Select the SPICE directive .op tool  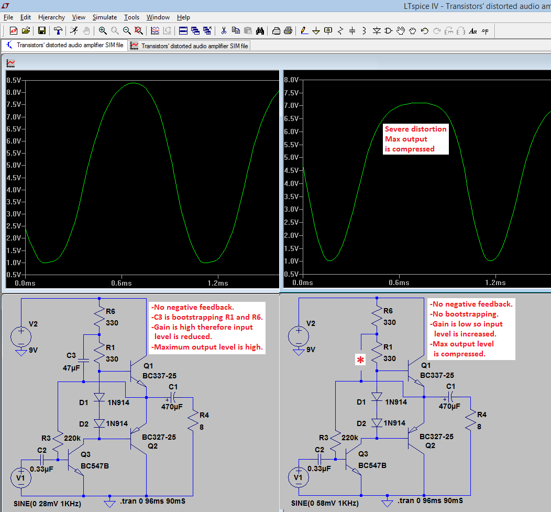(485, 31)
